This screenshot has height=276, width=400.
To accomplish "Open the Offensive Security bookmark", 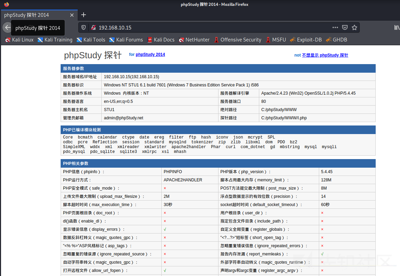I will click(238, 40).
